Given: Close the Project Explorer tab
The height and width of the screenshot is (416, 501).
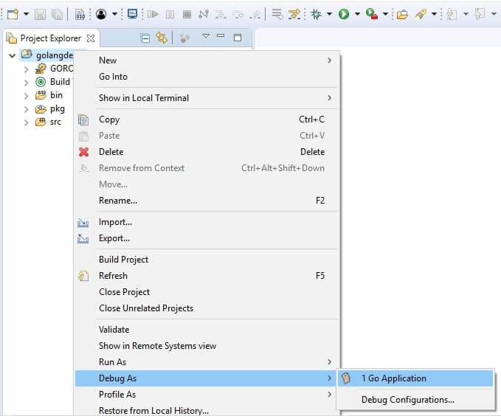Looking at the screenshot, I should click(91, 38).
